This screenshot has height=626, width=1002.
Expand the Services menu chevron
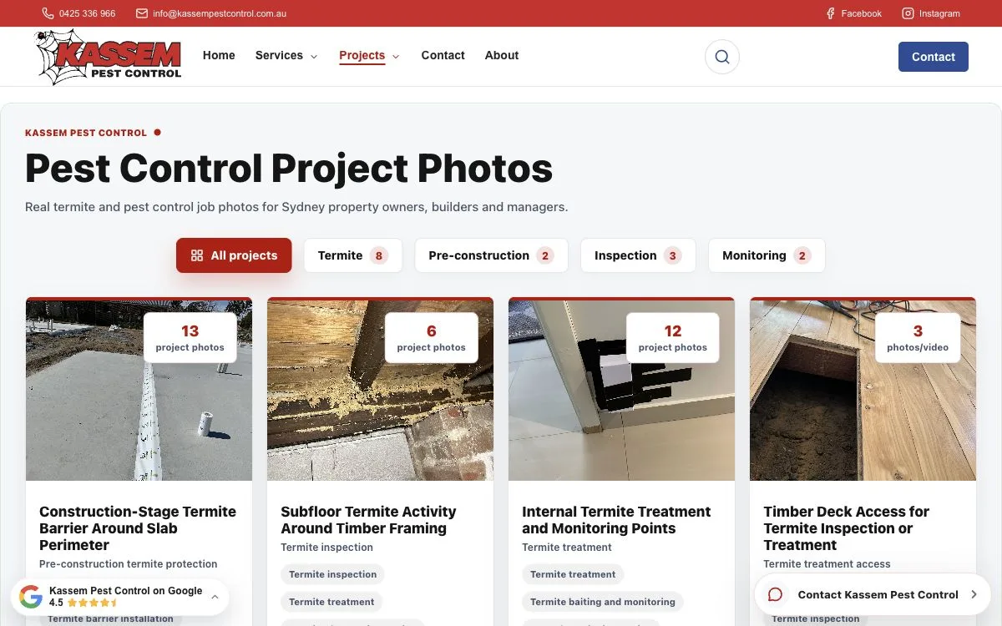(x=314, y=57)
